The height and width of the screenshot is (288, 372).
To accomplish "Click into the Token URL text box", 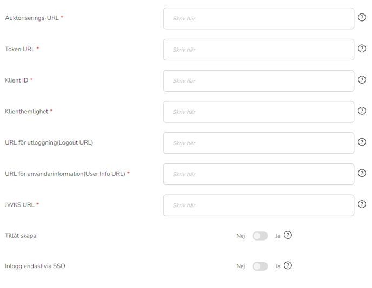I will pos(258,50).
